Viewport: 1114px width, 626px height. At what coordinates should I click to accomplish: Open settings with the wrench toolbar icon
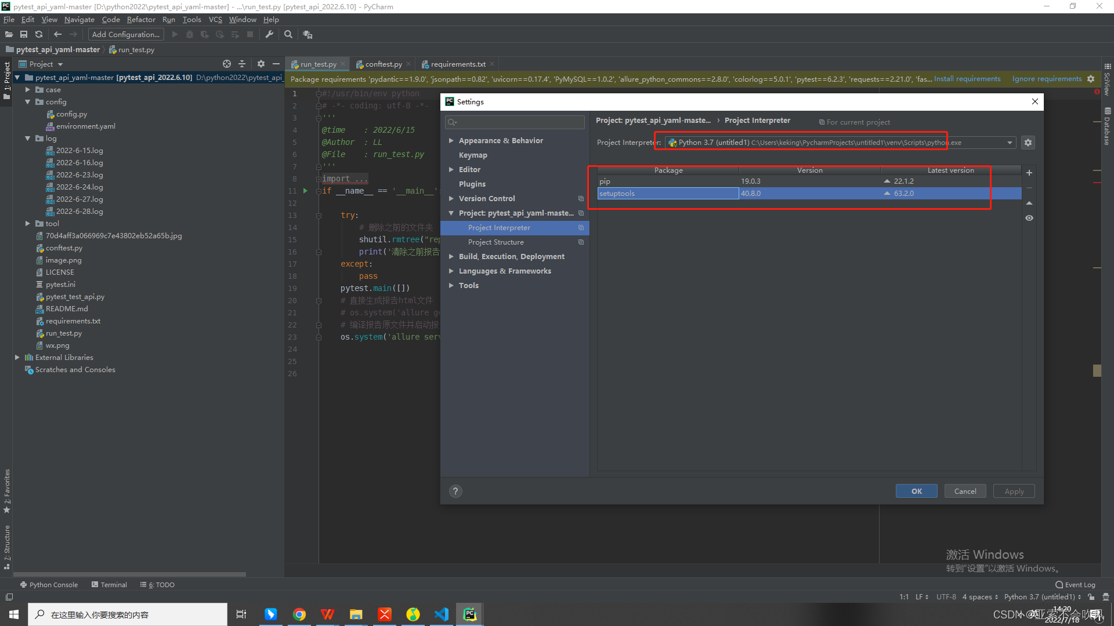[269, 35]
